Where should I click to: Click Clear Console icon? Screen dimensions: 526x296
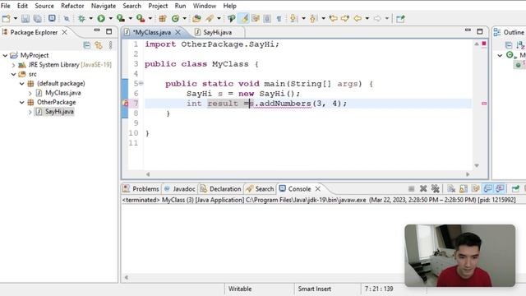coord(451,189)
